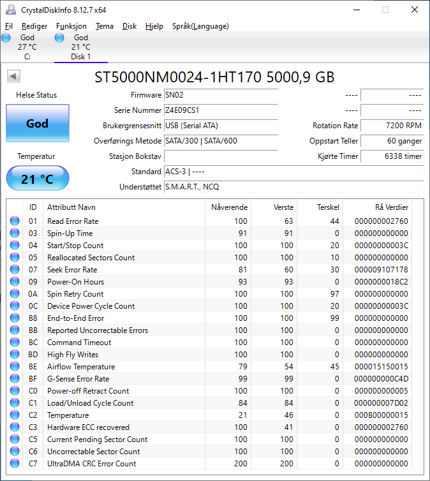Click status orb beside Reallocated Sectors Count
This screenshot has width=430, height=481.
pyautogui.click(x=14, y=258)
